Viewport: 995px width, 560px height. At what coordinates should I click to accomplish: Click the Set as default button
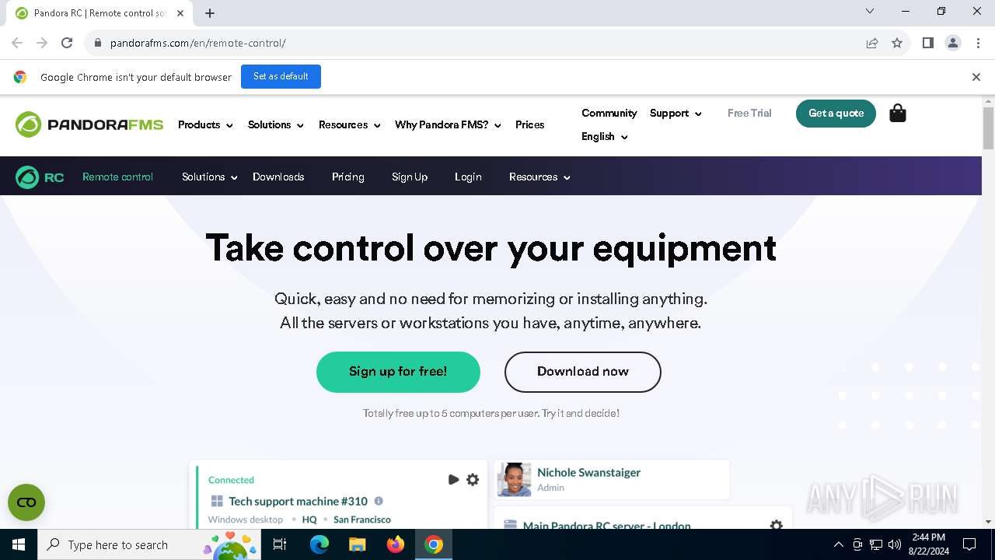(281, 76)
